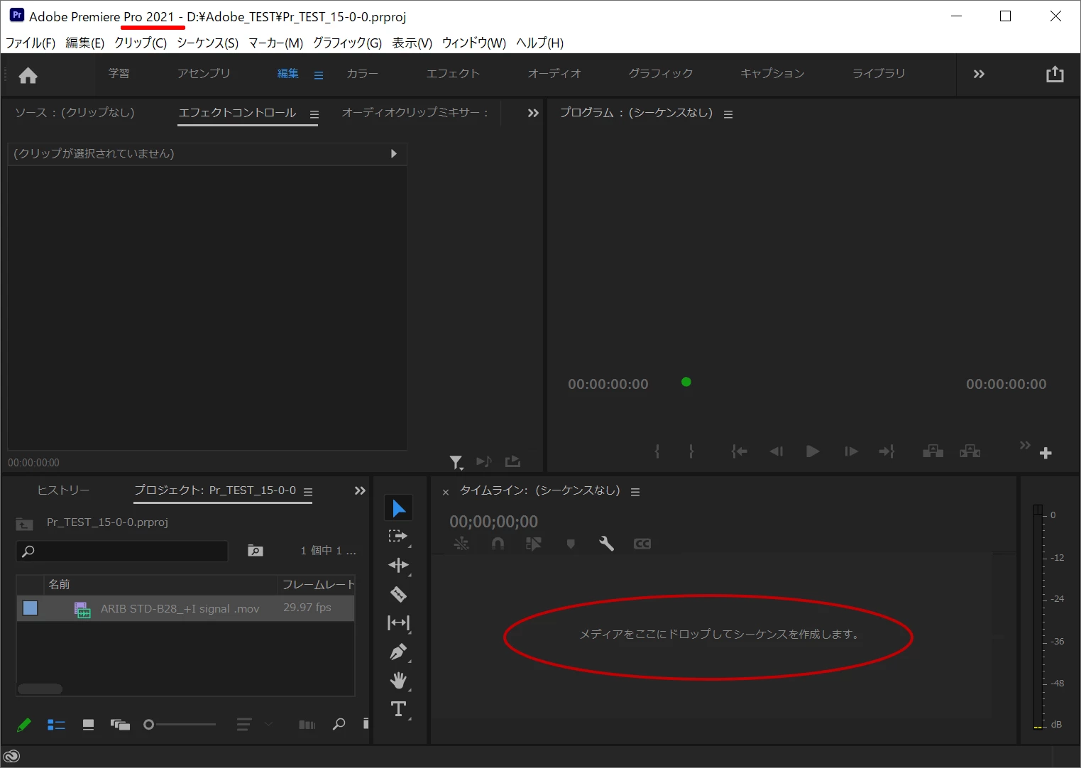Image resolution: width=1081 pixels, height=768 pixels.
Task: Open the ウィンドウ(W) menu
Action: (x=474, y=43)
